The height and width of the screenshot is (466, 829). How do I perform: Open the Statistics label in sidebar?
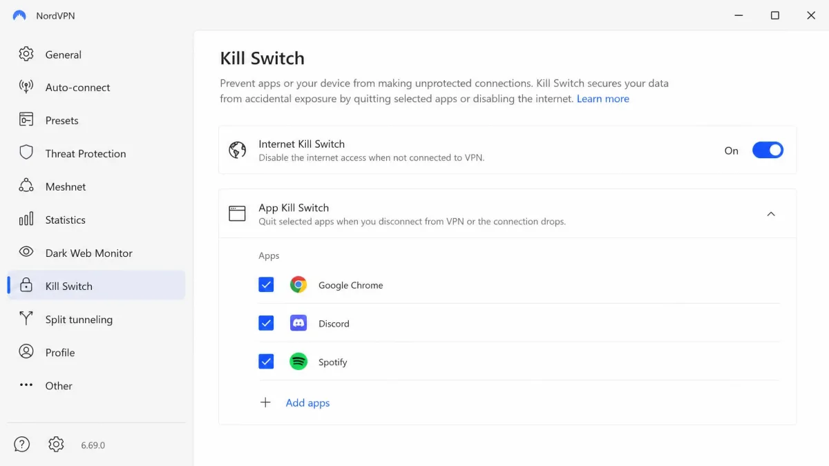point(65,220)
